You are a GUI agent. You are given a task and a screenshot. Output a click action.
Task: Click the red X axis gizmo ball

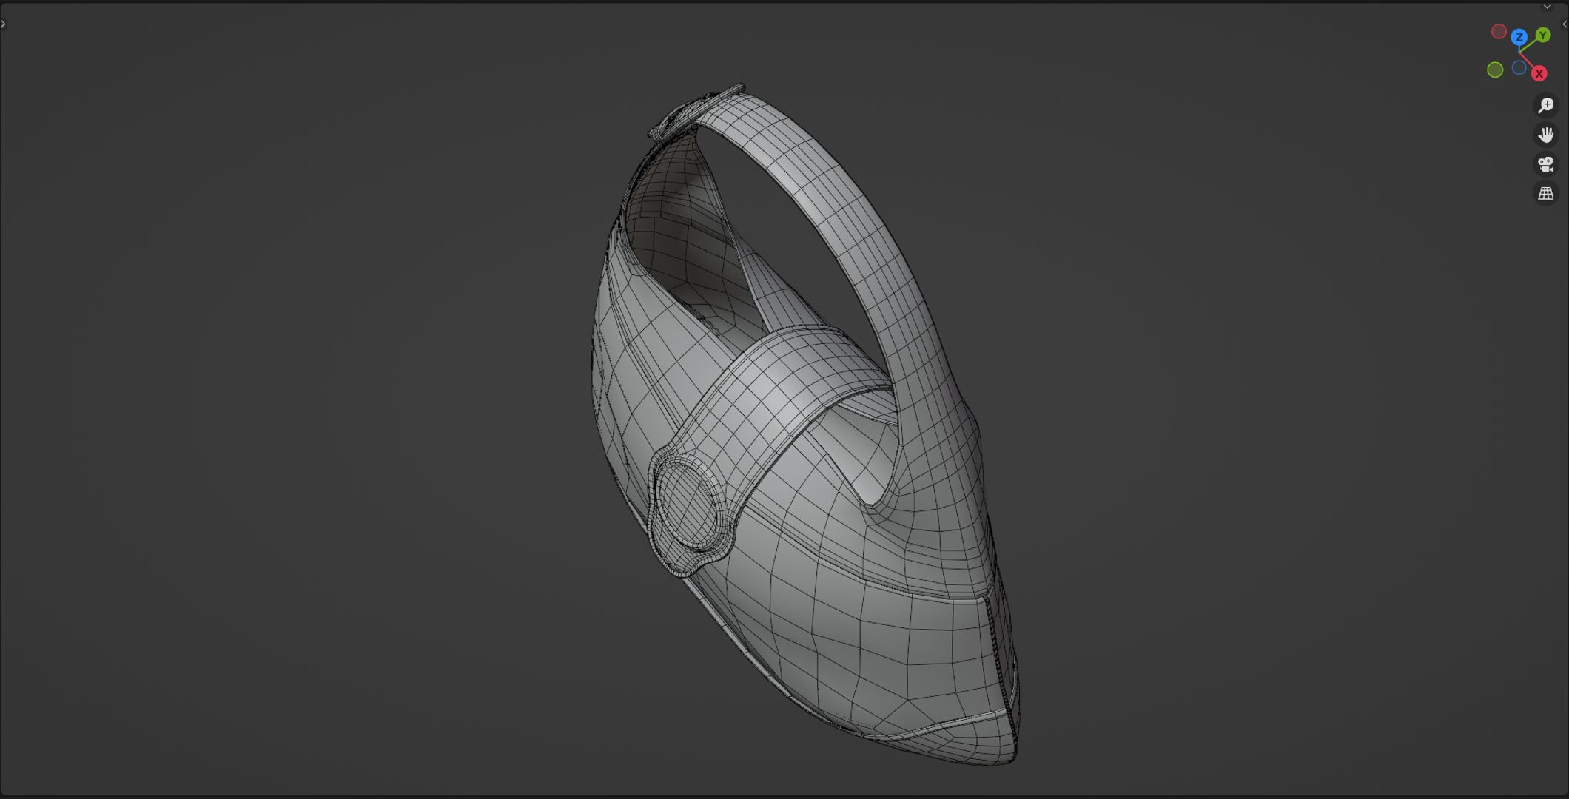(1539, 74)
